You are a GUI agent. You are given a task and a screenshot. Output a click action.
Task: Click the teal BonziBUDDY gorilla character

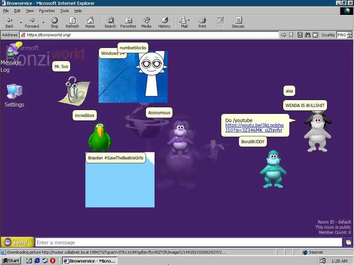273,169
